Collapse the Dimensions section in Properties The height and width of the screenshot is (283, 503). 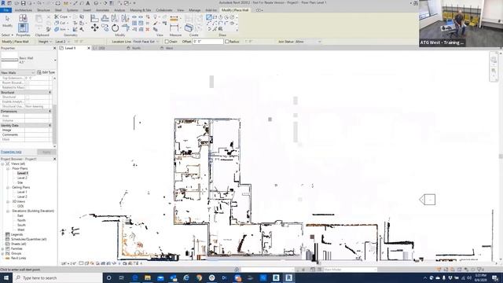pyautogui.click(x=50, y=111)
